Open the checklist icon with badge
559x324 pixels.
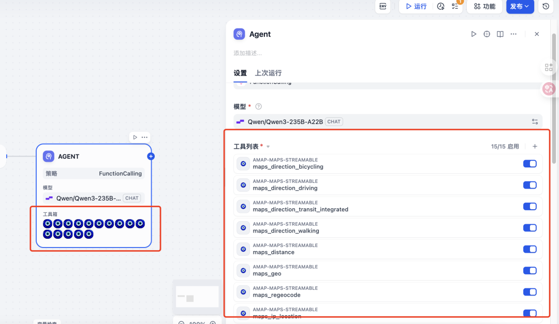click(x=455, y=6)
